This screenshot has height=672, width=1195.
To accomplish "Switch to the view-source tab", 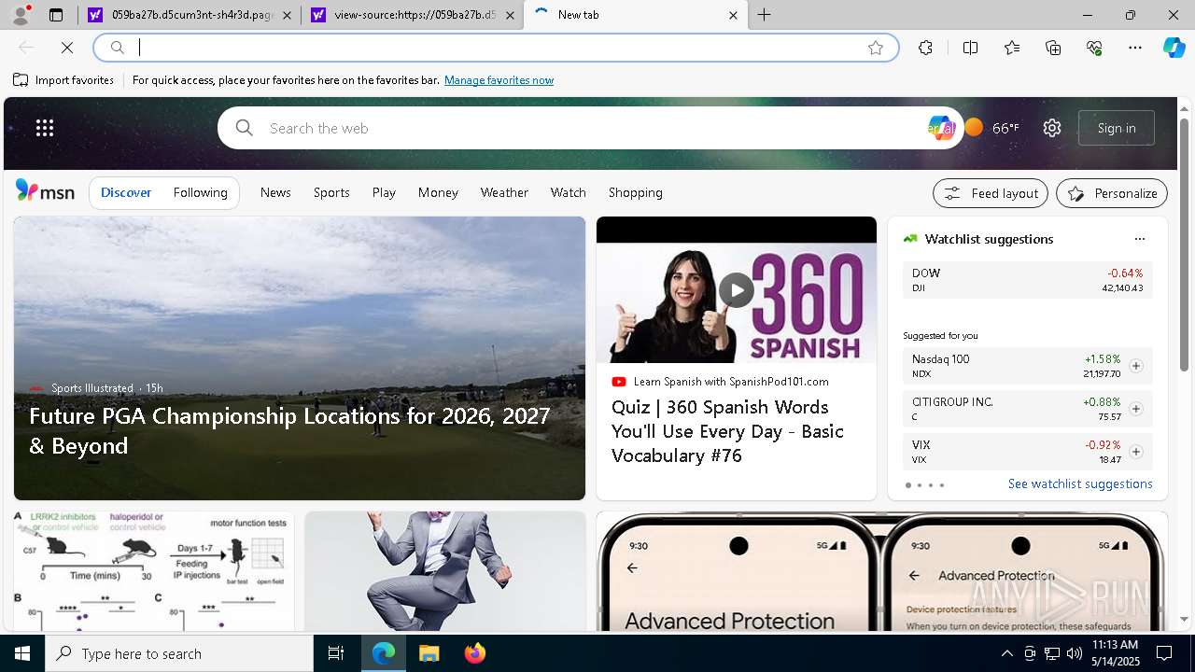I will (414, 15).
